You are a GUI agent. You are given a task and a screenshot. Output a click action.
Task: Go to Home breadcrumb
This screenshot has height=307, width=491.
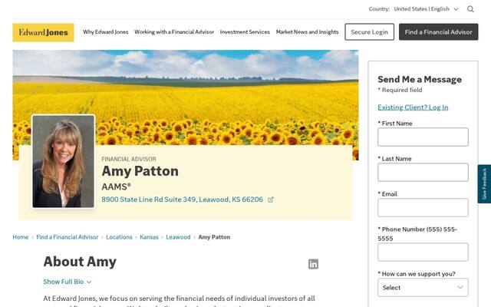21,237
